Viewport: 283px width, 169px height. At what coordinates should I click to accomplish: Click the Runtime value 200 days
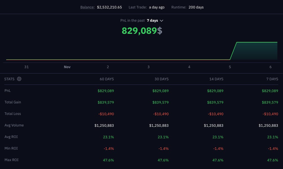pos(196,7)
